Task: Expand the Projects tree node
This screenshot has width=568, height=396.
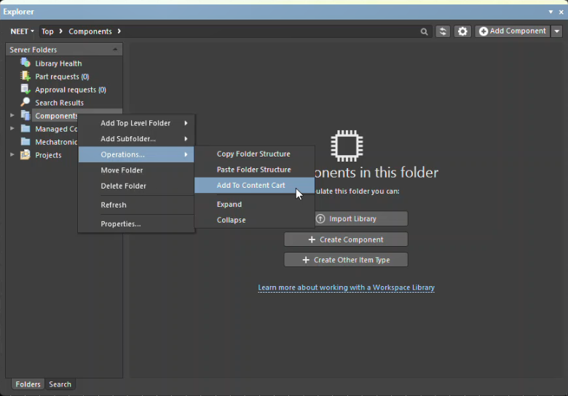Action: [x=12, y=155]
